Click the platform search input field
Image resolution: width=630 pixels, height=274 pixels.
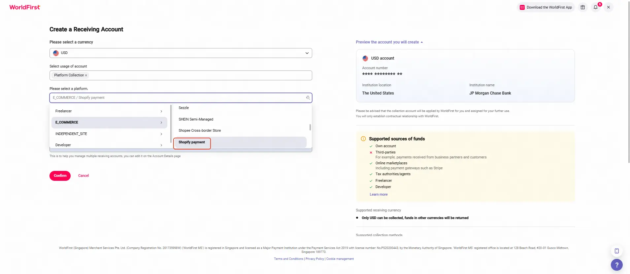(181, 98)
